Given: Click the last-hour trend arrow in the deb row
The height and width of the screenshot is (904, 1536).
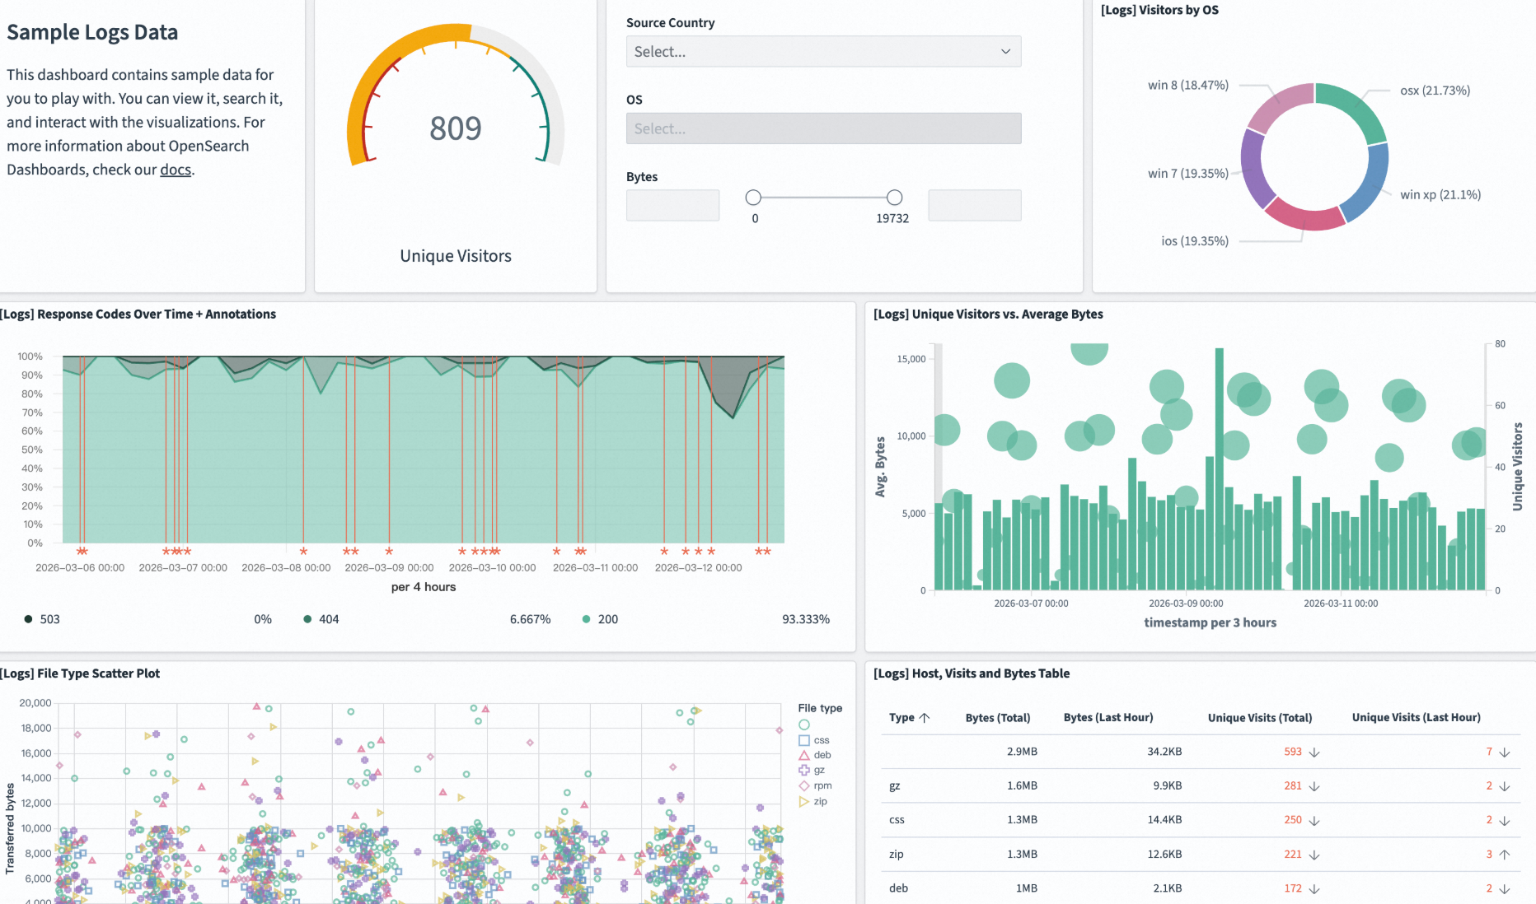Looking at the screenshot, I should coord(1505,889).
